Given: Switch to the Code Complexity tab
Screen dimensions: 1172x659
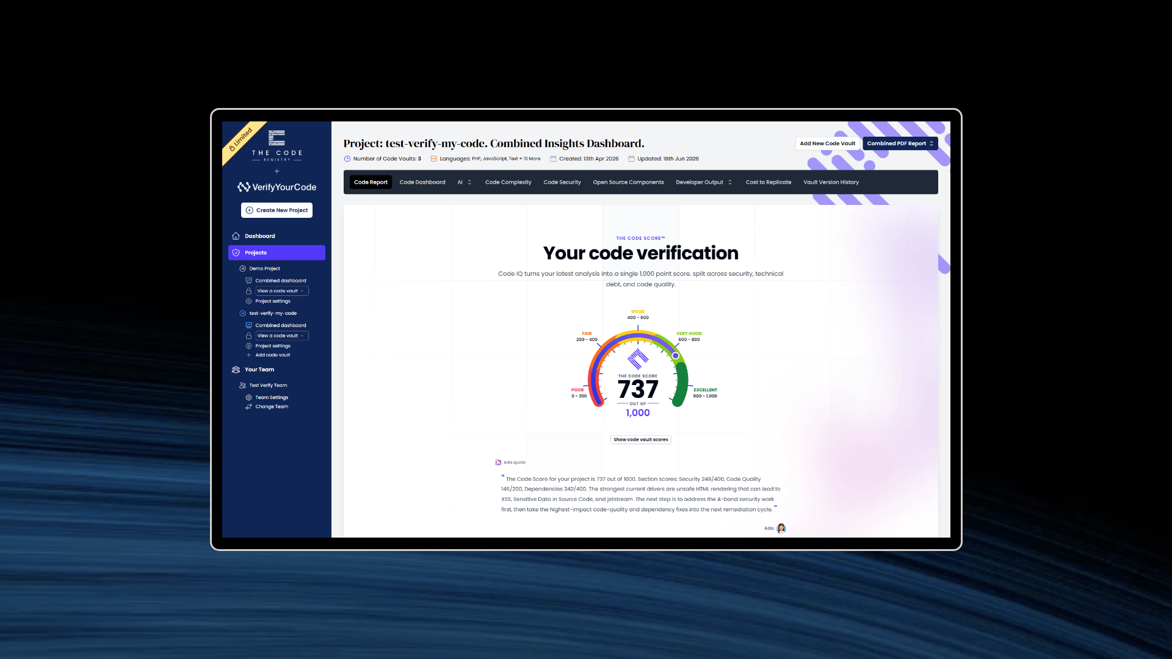Looking at the screenshot, I should tap(508, 182).
